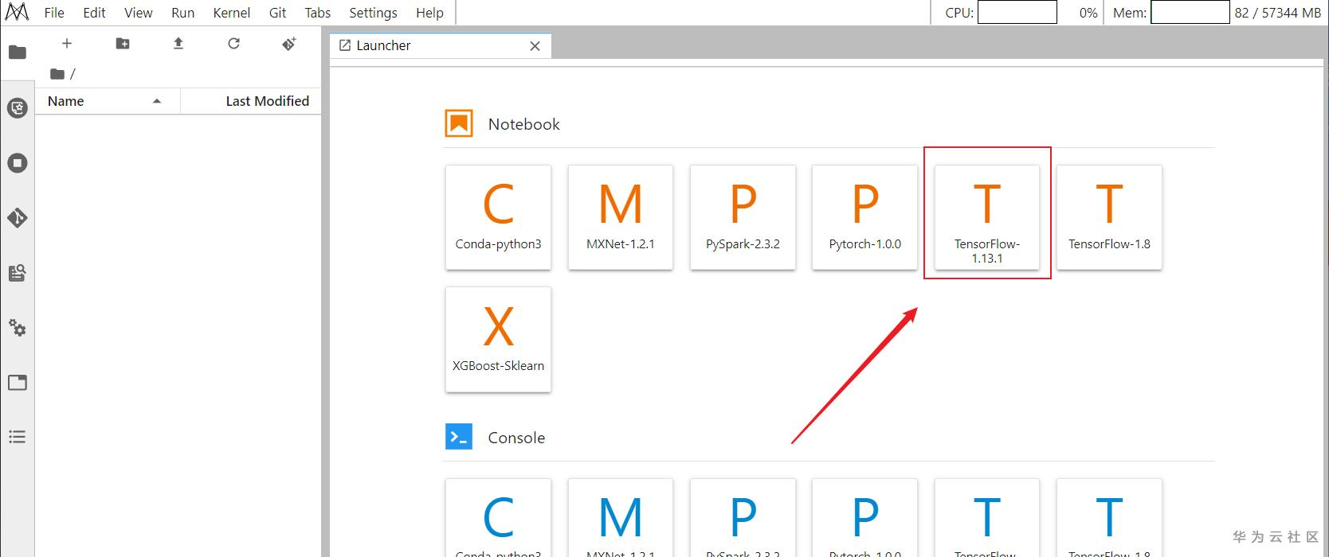Click the root folder breadcrumb
Image resolution: width=1329 pixels, height=557 pixels.
click(58, 74)
